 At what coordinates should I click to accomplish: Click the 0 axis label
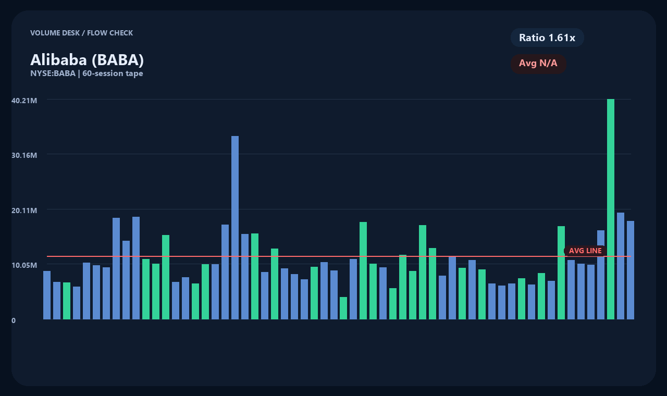14,320
